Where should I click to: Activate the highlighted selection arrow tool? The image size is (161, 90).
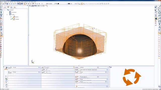point(25,4)
